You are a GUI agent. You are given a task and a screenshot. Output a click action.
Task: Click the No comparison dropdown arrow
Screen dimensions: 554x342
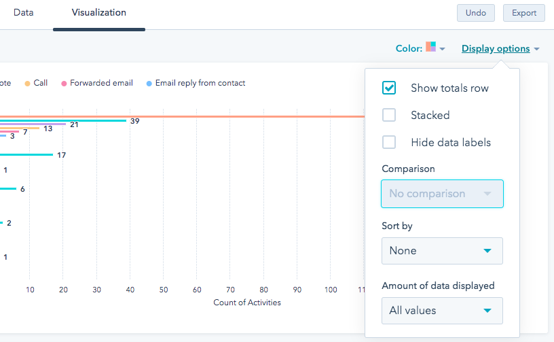(x=487, y=194)
